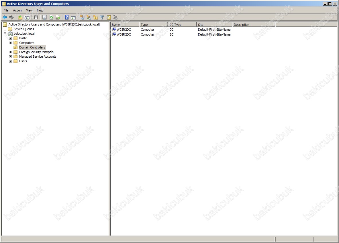Select the W03R2DC name entry
Screen dimensions: 339x243
124,30
